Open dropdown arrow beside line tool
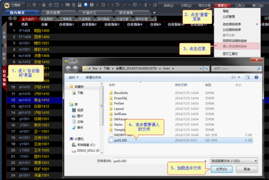 129,5
